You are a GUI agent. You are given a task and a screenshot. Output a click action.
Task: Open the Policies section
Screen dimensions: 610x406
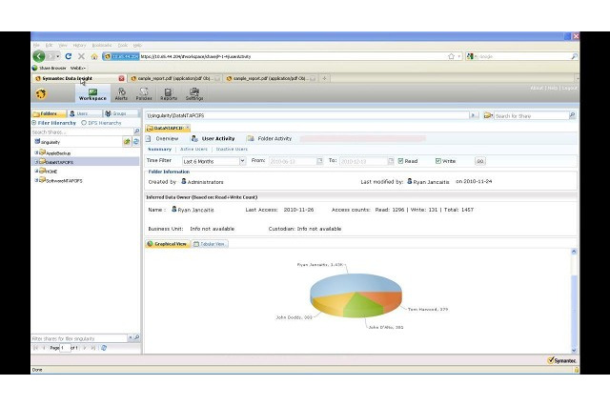(144, 94)
